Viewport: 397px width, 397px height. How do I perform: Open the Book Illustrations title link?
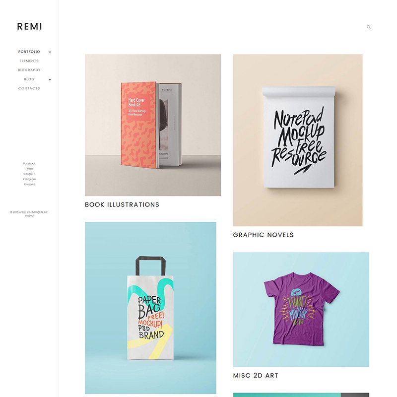122,204
